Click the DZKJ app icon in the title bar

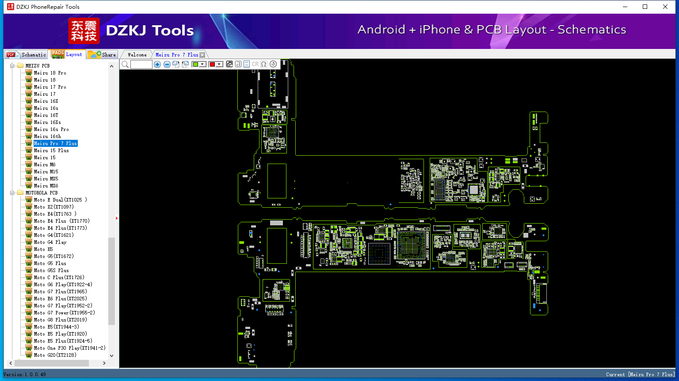click(11, 7)
